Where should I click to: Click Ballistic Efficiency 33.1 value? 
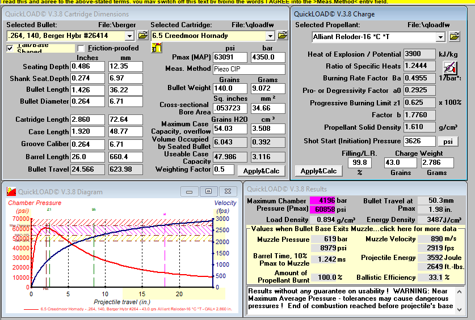click(431, 278)
